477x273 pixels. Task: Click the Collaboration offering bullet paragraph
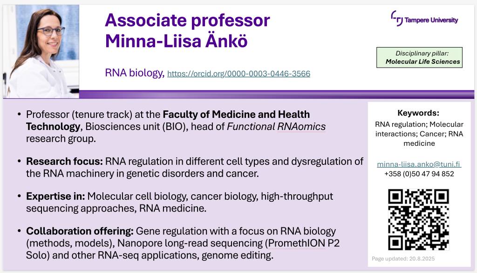tap(183, 243)
